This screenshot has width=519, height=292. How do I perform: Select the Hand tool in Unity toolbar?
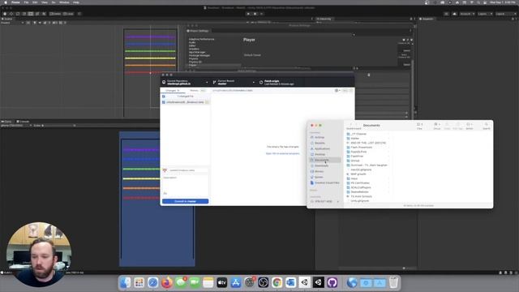pos(5,14)
